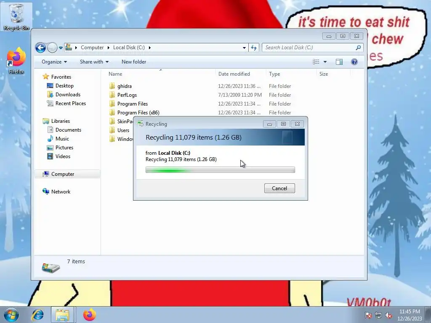Open Firefox shortcut on desktop
The width and height of the screenshot is (431, 323).
click(16, 61)
